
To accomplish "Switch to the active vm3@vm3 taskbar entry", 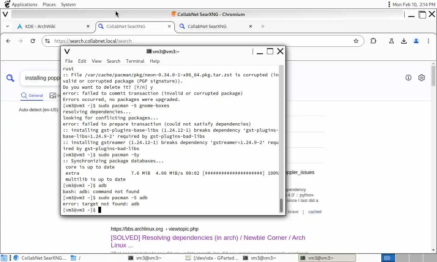I will pos(327,258).
